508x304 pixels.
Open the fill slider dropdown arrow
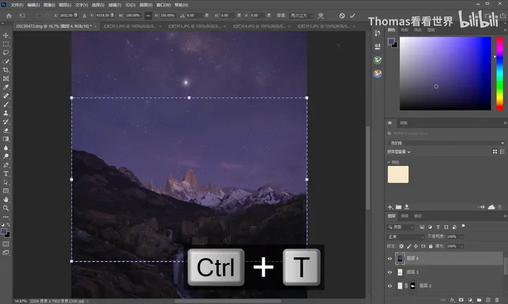click(462, 246)
